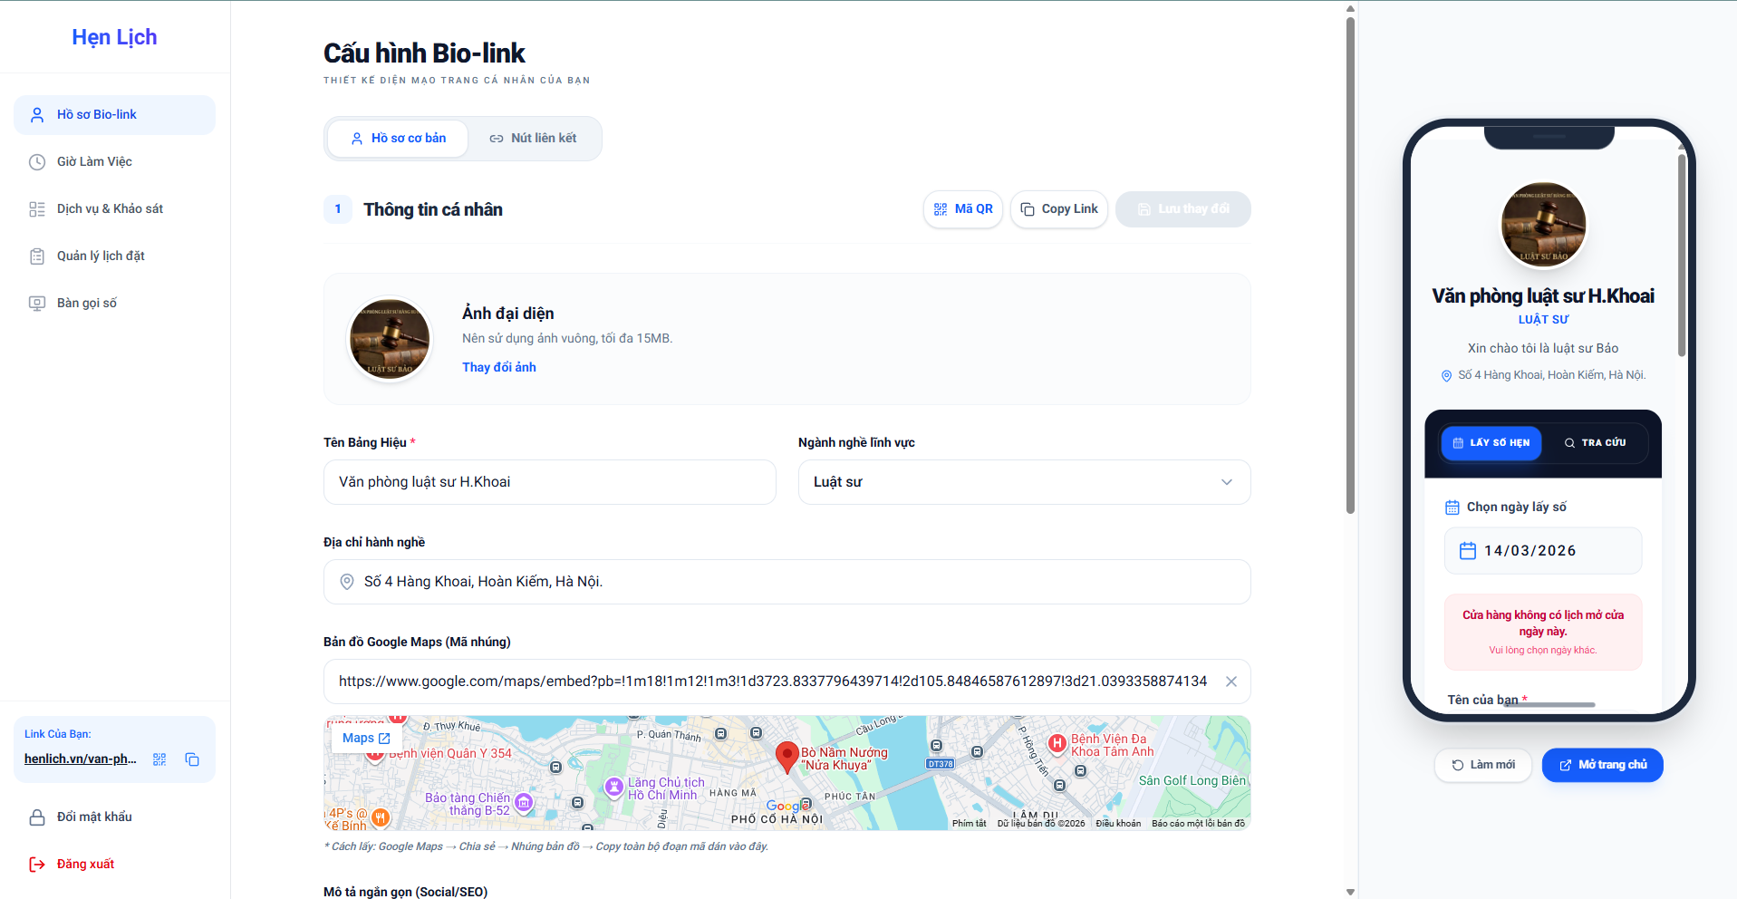Open the Mã QR button
This screenshot has height=899, width=1737.
[x=962, y=209]
